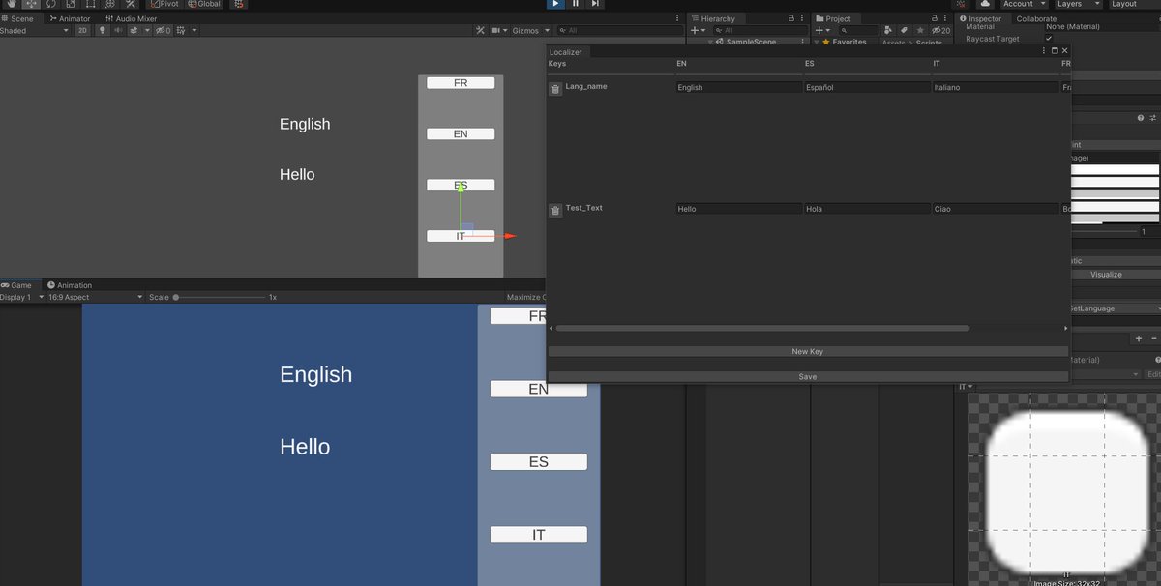Toggle scene view lighting bulb
Image resolution: width=1161 pixels, height=586 pixels.
(103, 30)
